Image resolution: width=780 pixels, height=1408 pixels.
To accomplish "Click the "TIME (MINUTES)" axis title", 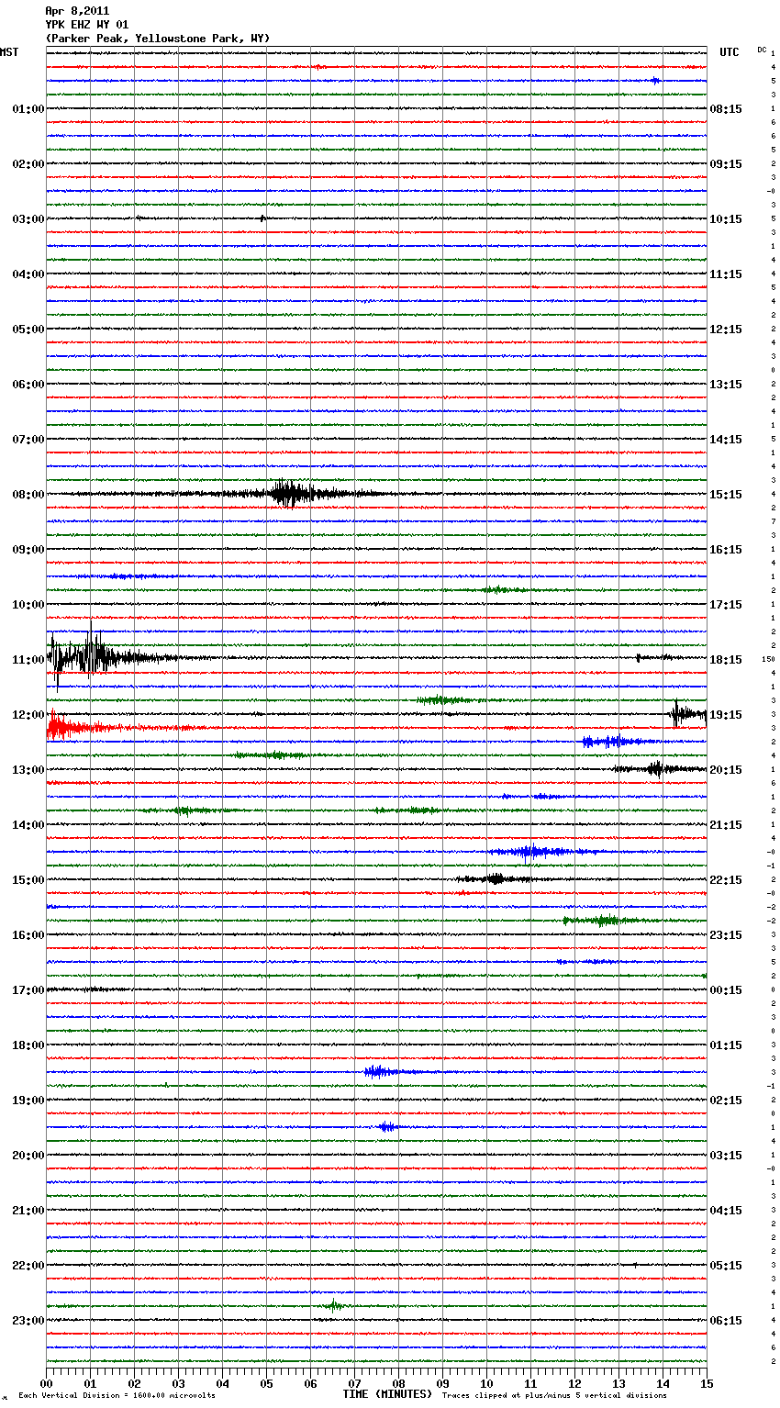I will (387, 1394).
